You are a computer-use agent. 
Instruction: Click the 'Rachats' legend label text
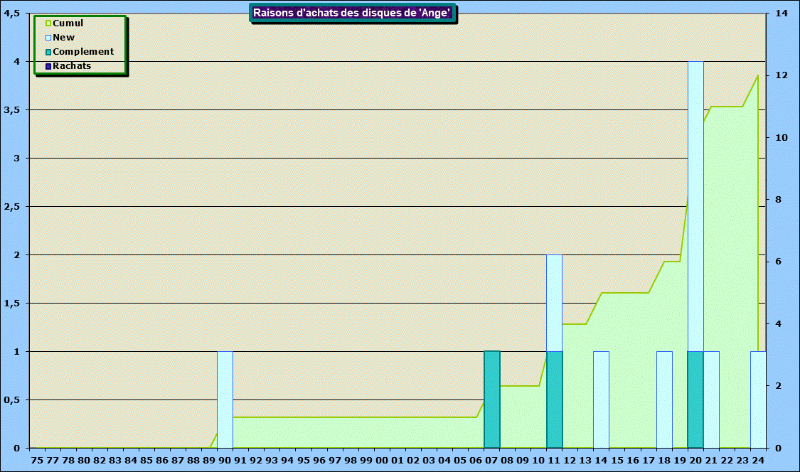[x=72, y=66]
